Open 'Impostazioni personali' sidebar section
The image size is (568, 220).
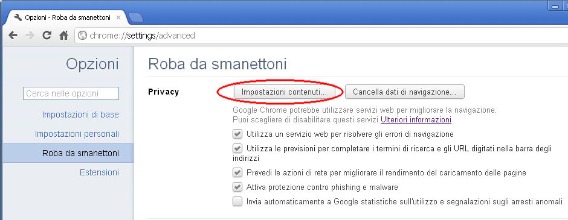tap(77, 134)
